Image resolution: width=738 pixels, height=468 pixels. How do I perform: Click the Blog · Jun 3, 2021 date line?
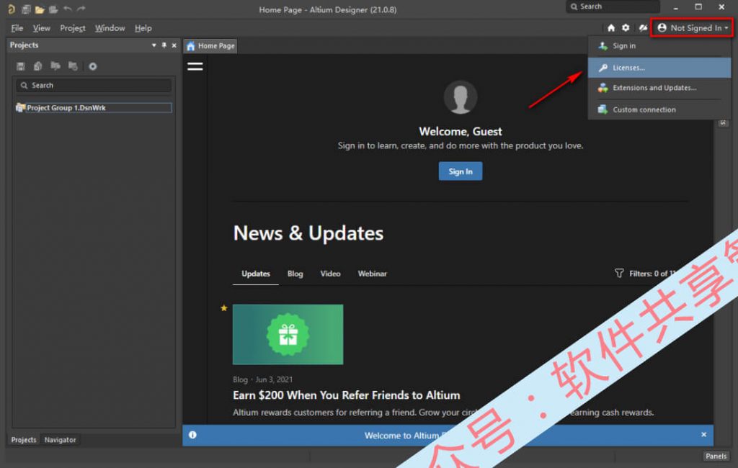pos(262,379)
